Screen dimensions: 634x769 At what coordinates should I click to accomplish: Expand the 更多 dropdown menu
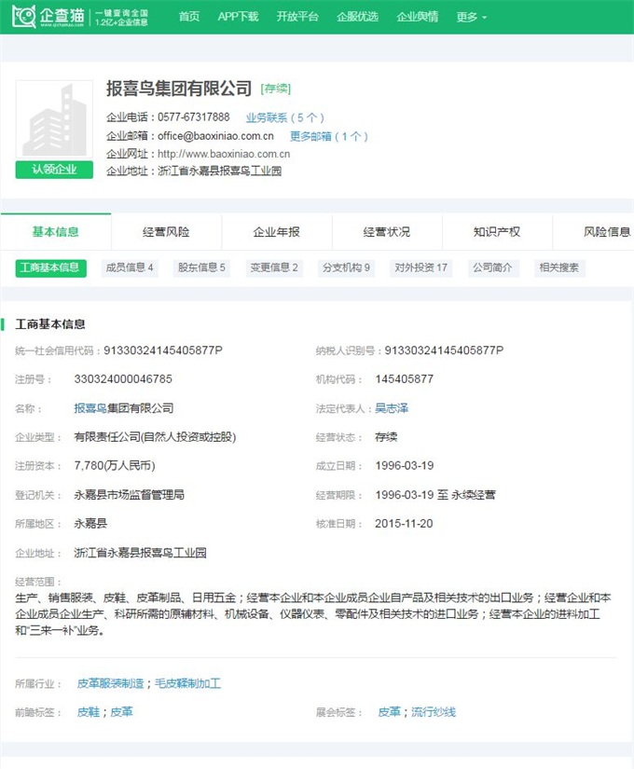click(x=471, y=17)
